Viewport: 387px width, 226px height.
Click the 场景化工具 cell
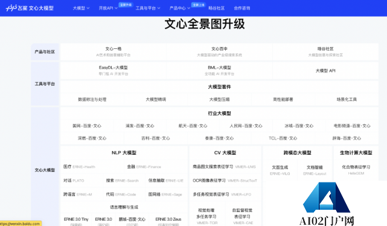(x=347, y=100)
